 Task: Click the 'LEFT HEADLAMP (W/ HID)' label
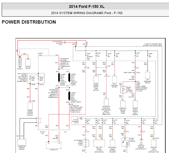click(x=148, y=81)
